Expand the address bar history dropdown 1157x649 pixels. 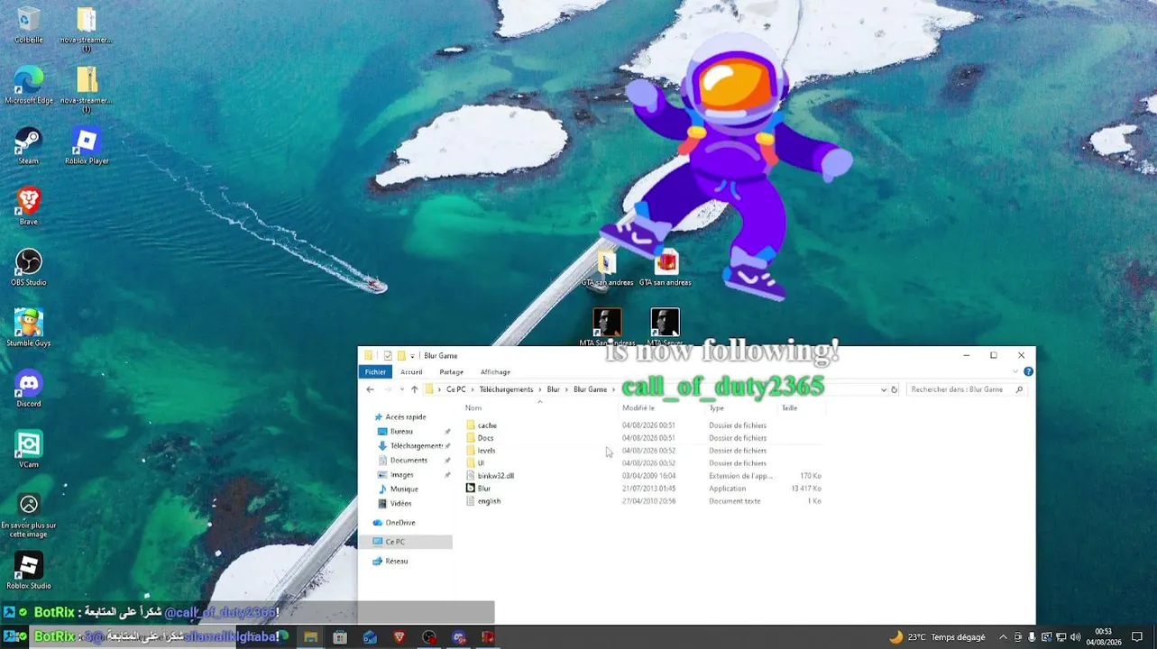pos(884,389)
